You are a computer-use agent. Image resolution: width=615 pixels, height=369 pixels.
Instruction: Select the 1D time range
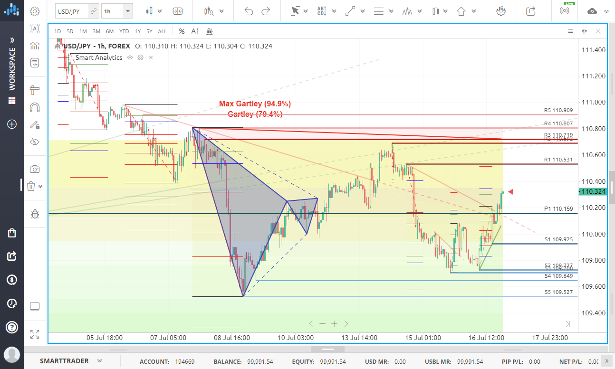[x=58, y=31]
